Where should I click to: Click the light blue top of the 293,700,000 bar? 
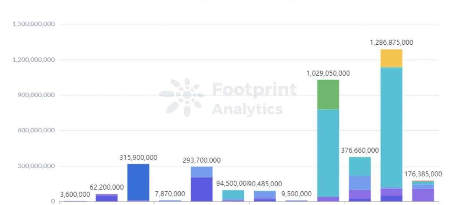[201, 172]
